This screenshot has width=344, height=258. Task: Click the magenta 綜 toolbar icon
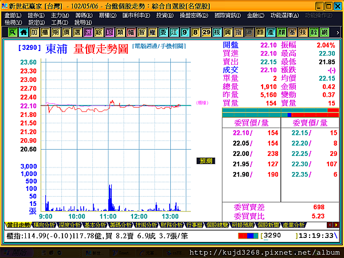tap(110, 33)
